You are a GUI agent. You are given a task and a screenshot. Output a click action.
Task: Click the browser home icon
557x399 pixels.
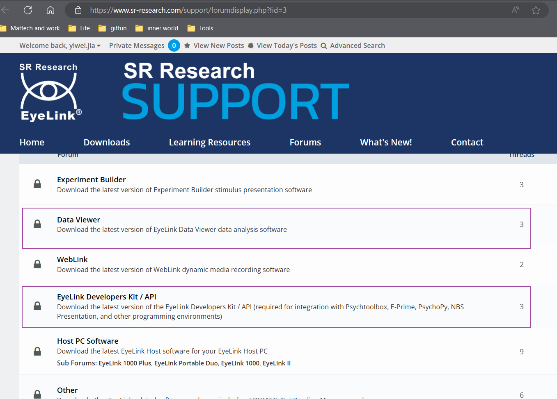pyautogui.click(x=50, y=10)
